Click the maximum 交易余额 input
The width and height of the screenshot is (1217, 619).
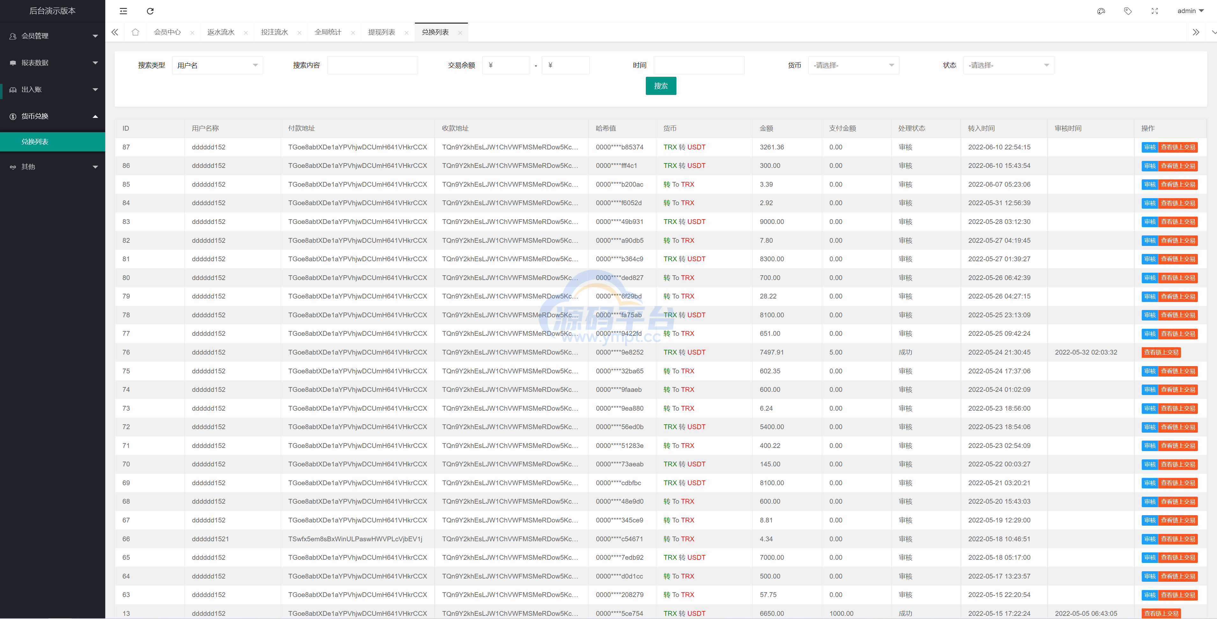(x=565, y=65)
